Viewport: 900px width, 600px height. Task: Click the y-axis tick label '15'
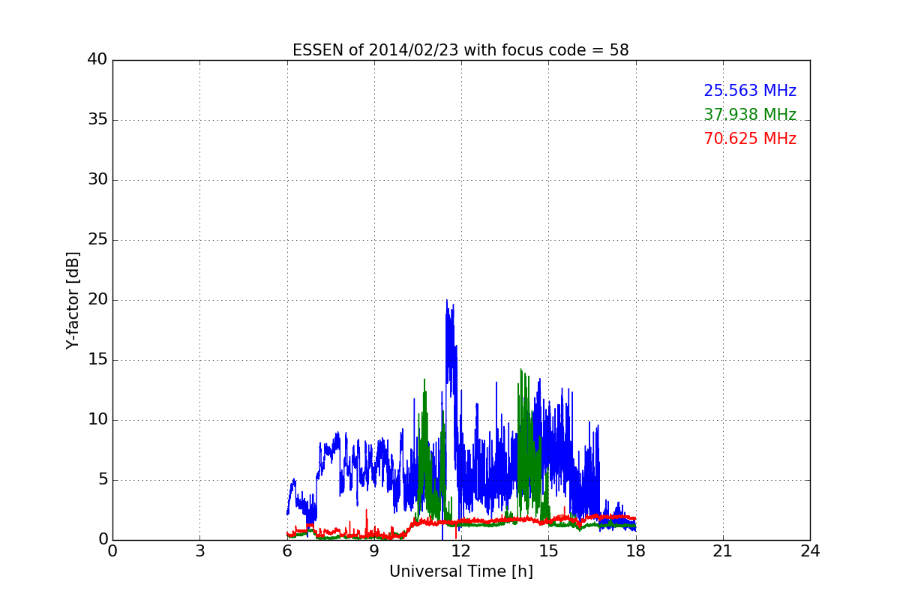(x=97, y=360)
